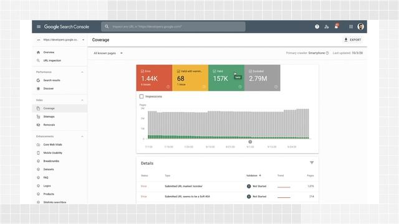Viewport: 399px width, 224px height.
Task: Click the Products icon
Action: (x=38, y=194)
